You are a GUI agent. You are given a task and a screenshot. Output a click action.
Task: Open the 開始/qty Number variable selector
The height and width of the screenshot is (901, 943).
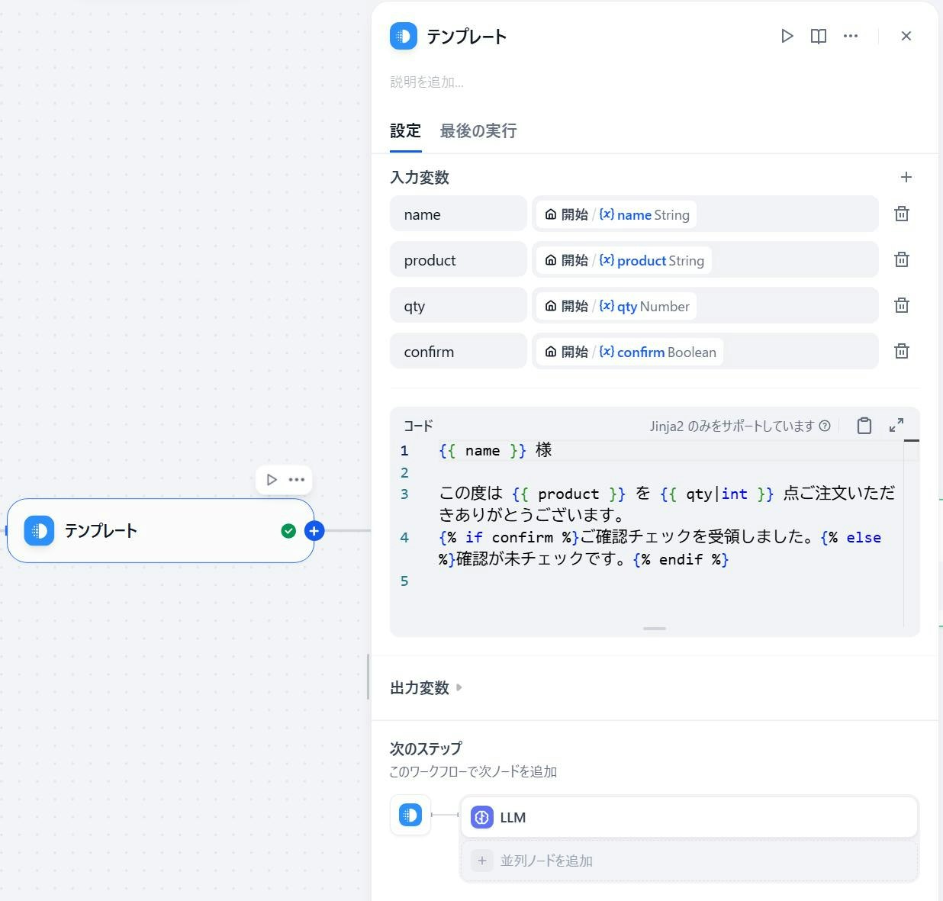click(705, 306)
